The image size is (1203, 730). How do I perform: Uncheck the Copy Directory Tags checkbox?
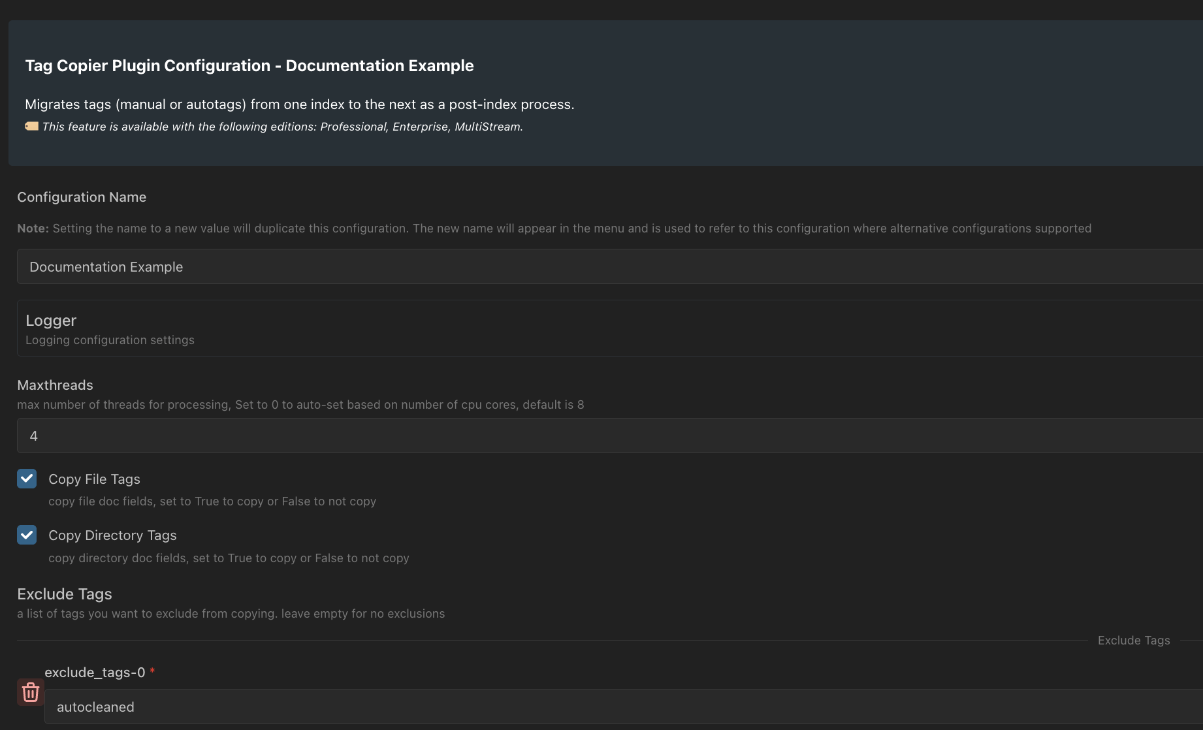tap(27, 535)
